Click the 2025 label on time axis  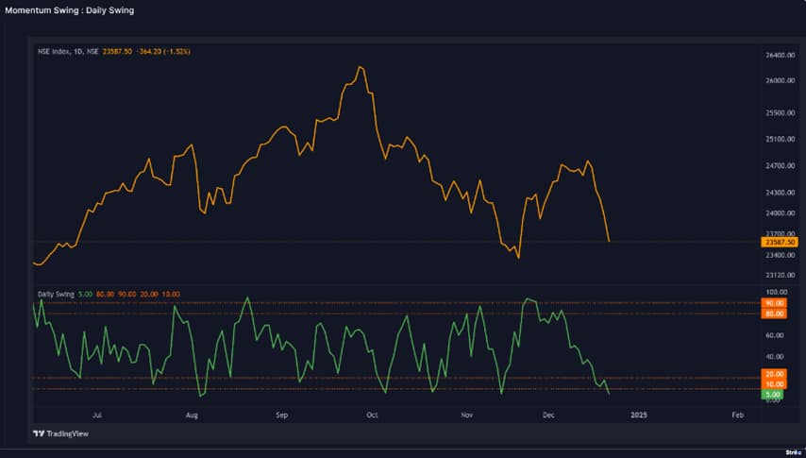[639, 415]
